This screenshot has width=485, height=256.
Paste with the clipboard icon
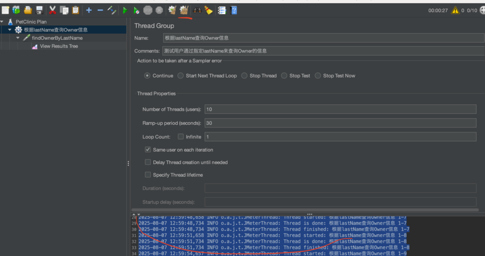point(75,10)
